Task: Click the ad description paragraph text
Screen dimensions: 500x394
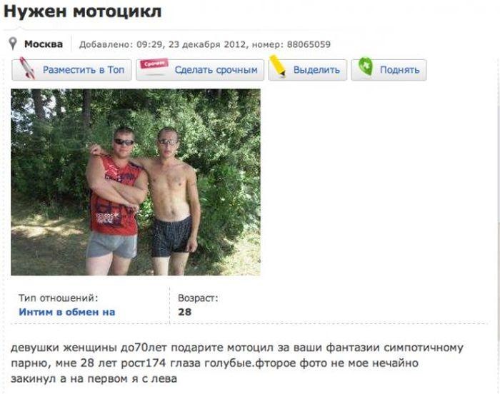Action: click(x=236, y=363)
